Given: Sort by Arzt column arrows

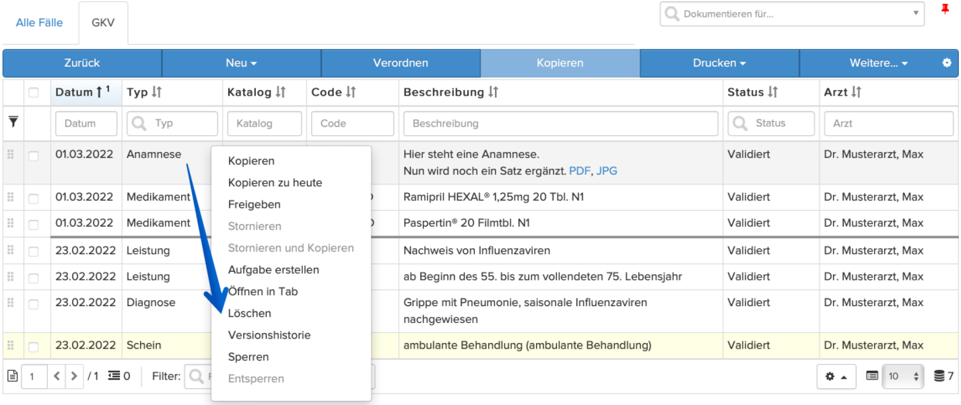Looking at the screenshot, I should coord(856,92).
